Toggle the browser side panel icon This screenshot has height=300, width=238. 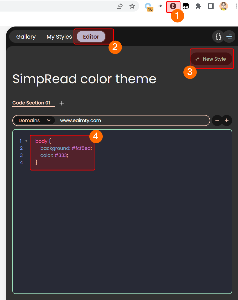211,6
